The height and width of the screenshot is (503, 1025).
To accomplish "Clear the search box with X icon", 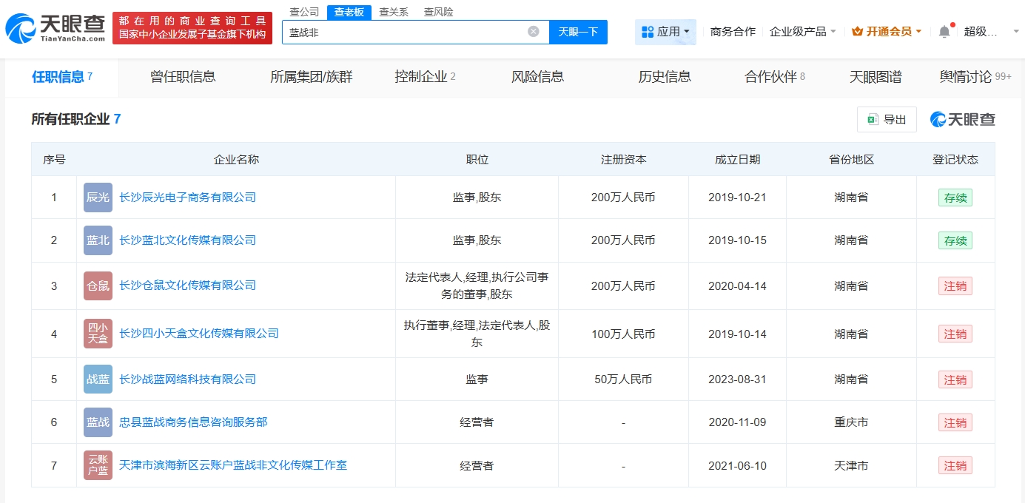I will click(x=533, y=32).
